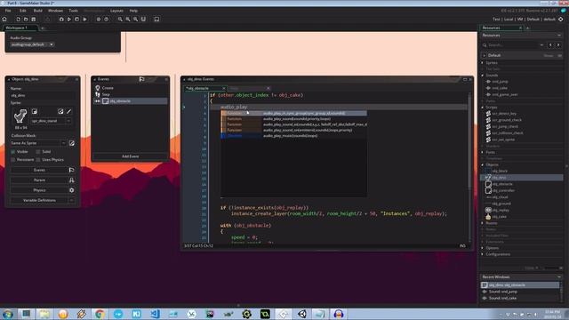Toggle the Persistent checkbox
The width and height of the screenshot is (569, 320).
13,160
